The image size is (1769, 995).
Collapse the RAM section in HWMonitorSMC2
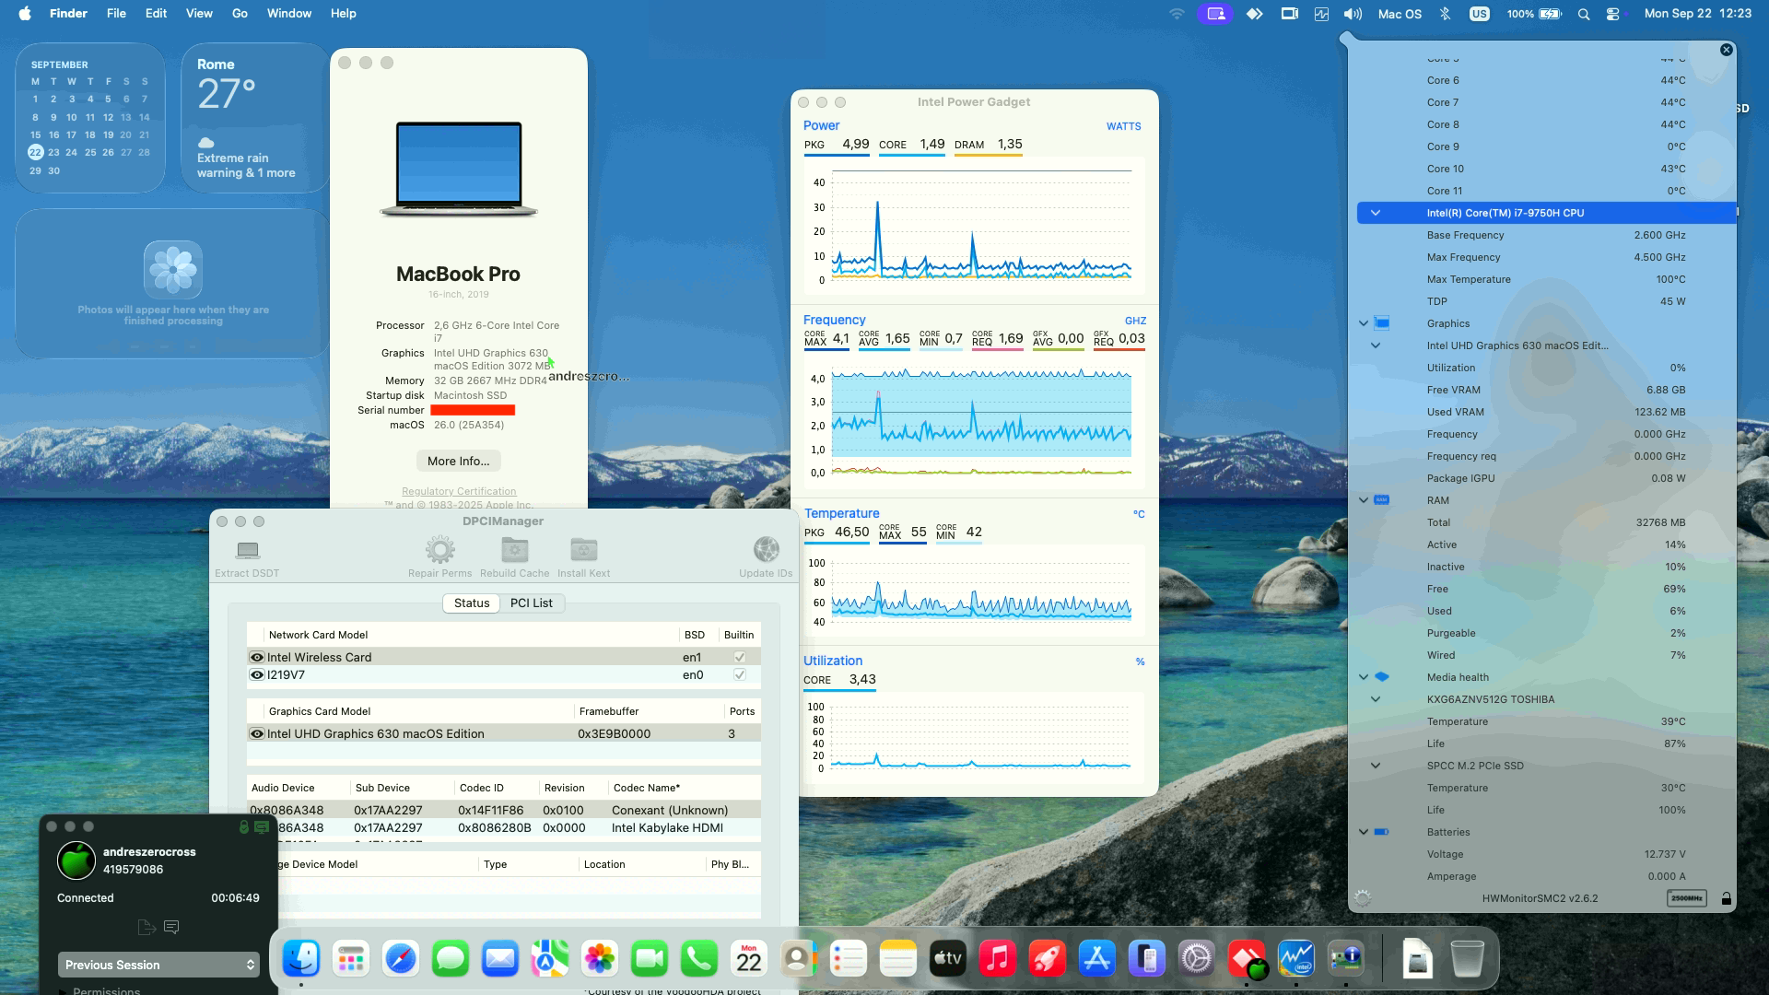pyautogui.click(x=1364, y=500)
